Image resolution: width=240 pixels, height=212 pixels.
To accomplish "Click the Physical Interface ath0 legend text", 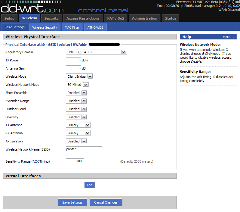I will (x=63, y=45).
